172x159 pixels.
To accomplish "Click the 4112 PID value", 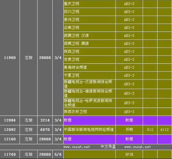I will 164,130.
